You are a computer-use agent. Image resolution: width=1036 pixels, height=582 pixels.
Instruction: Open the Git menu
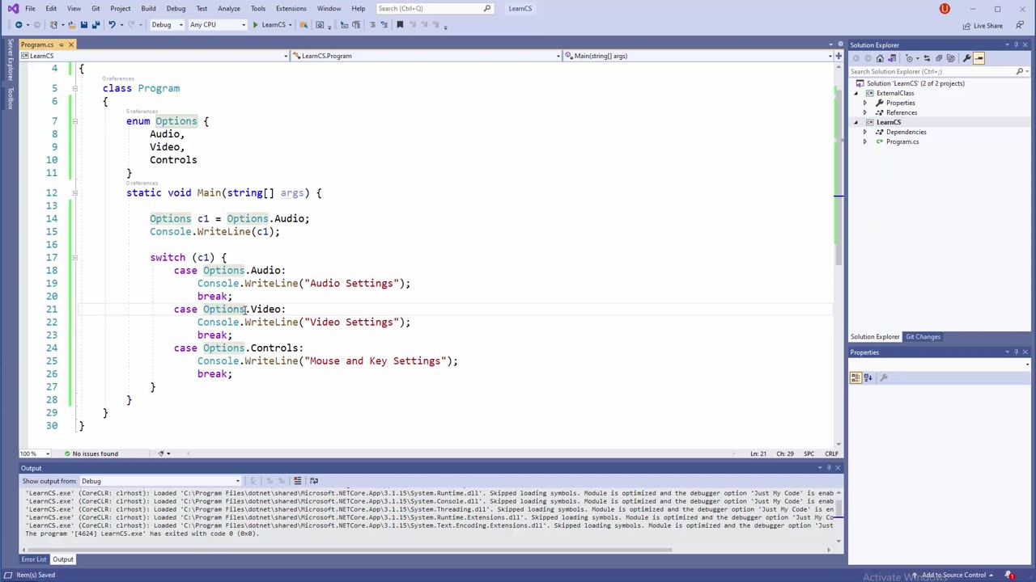tap(96, 8)
